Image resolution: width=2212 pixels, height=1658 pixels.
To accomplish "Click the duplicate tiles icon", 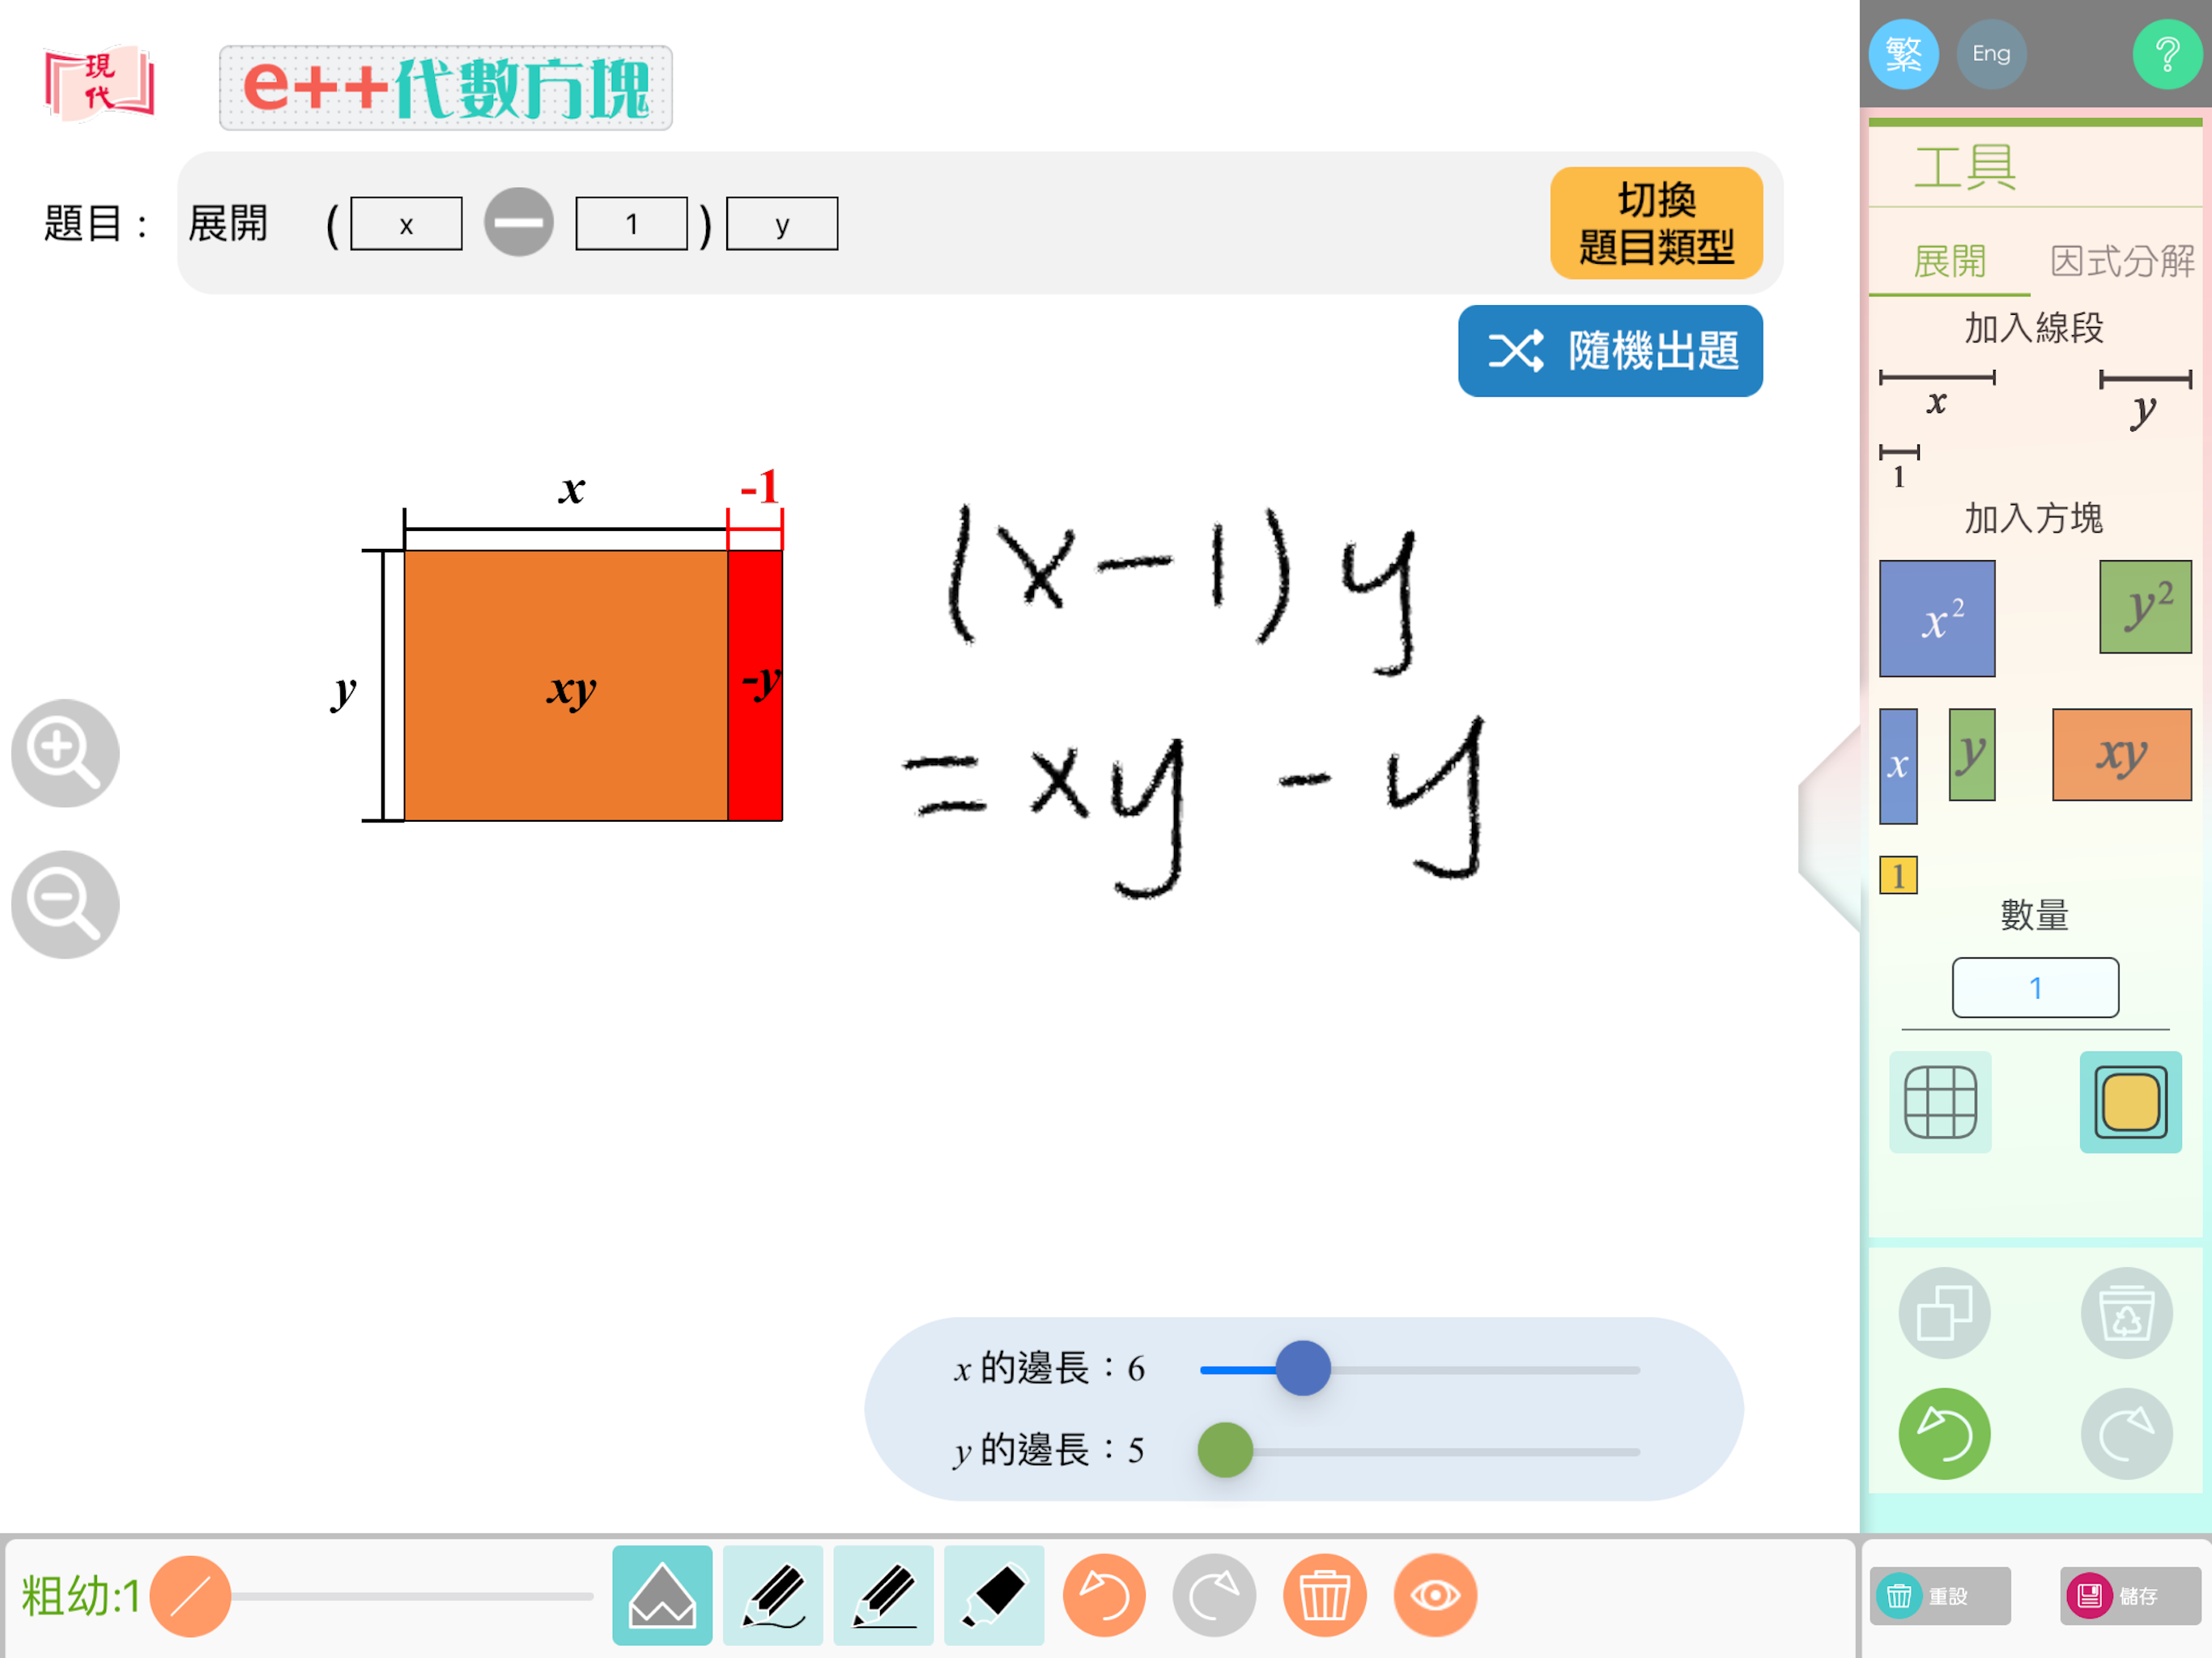I will pyautogui.click(x=1944, y=1313).
